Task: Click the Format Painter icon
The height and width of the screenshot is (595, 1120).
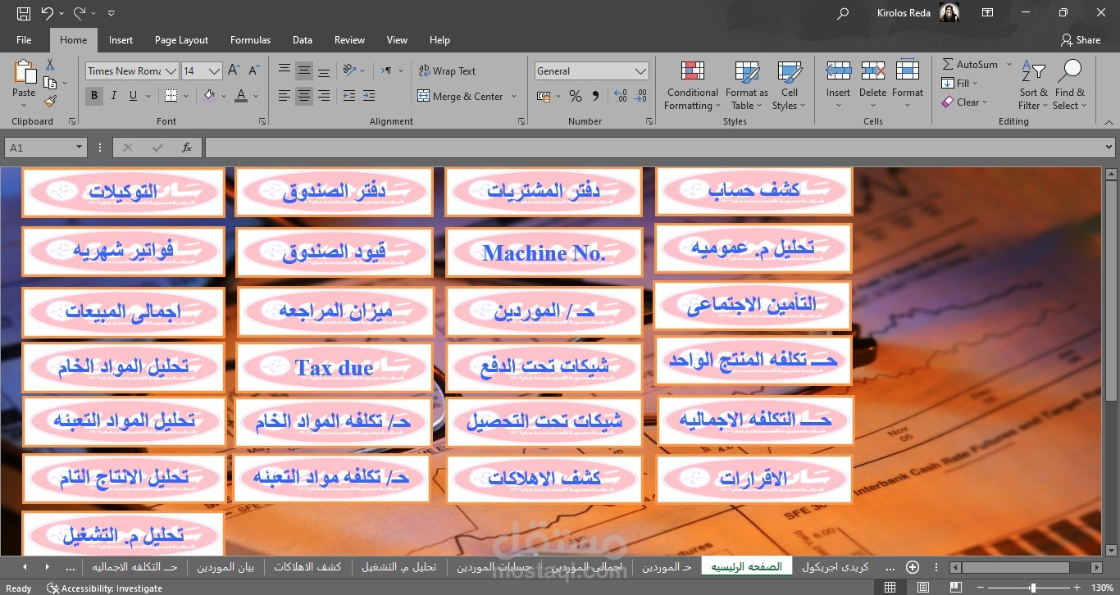Action: pos(48,101)
